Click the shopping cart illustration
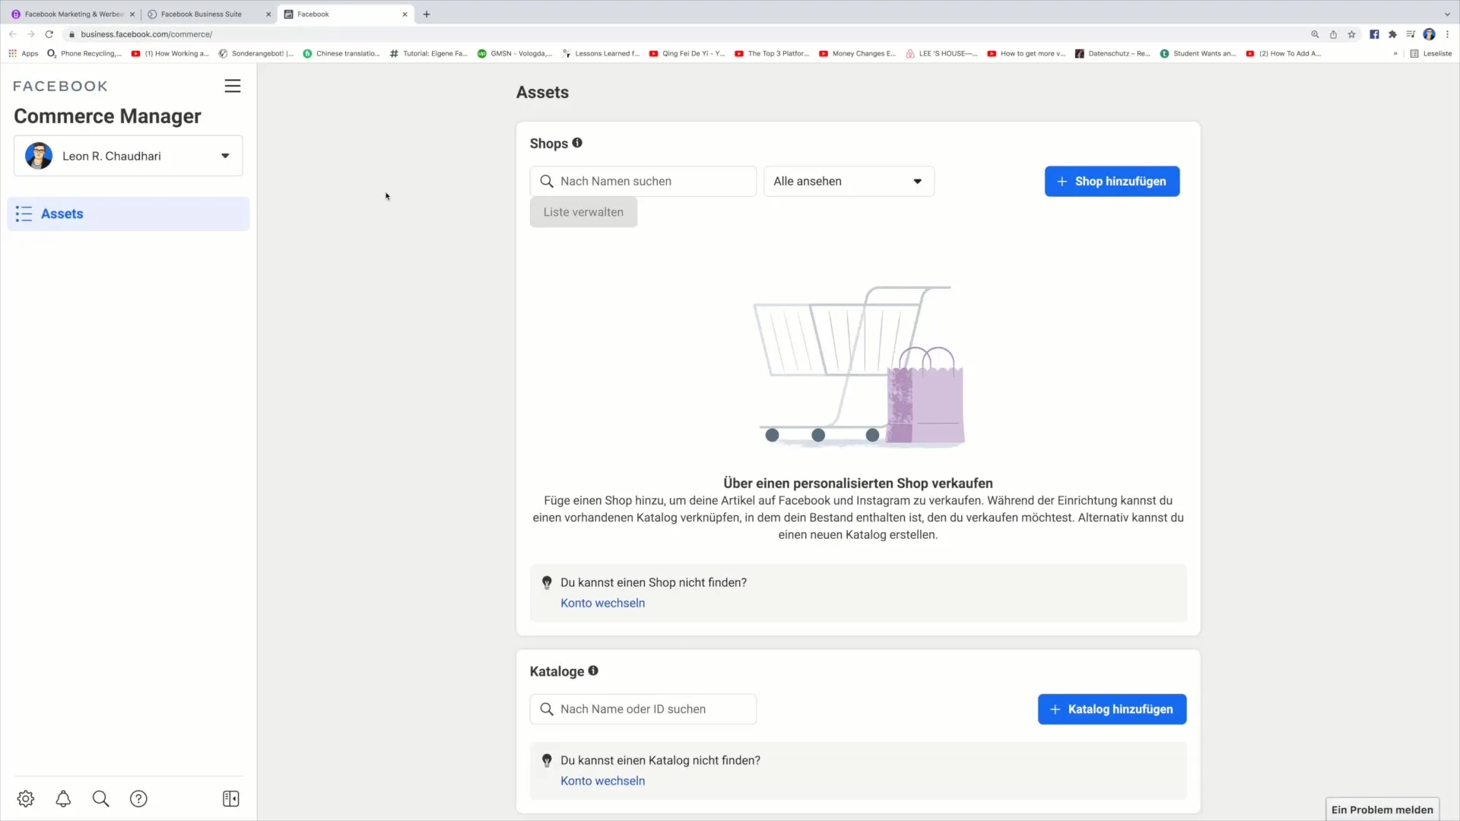 coord(859,366)
